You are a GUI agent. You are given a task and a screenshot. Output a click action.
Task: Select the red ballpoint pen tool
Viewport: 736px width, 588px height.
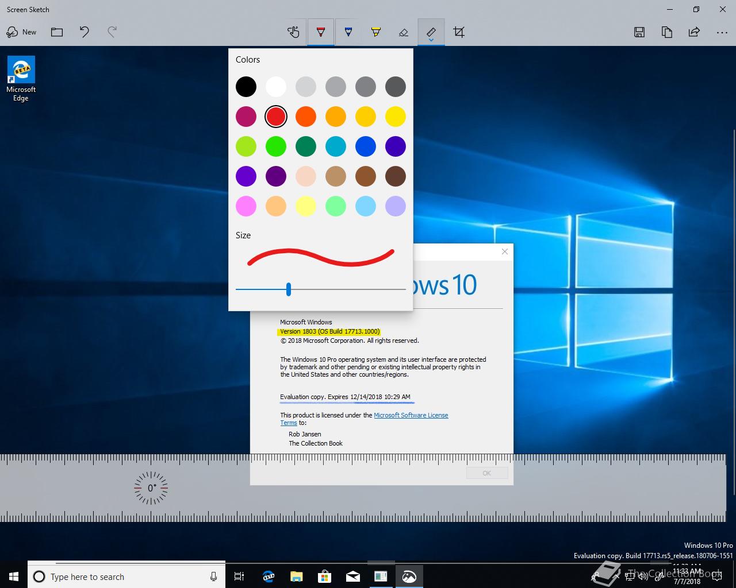pos(321,32)
